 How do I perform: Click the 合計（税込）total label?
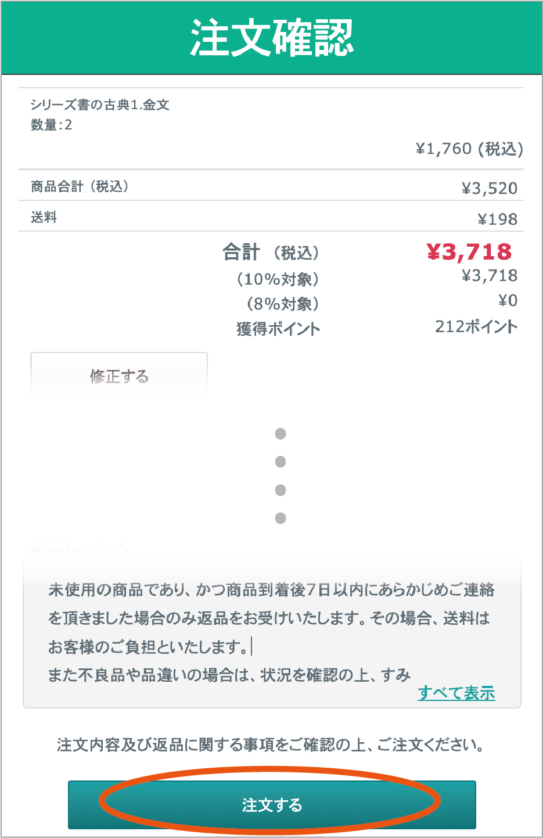[271, 253]
